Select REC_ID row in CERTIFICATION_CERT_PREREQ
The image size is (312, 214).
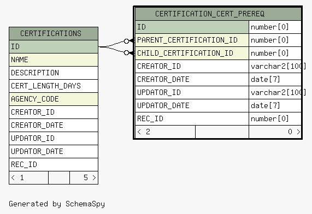(x=218, y=118)
